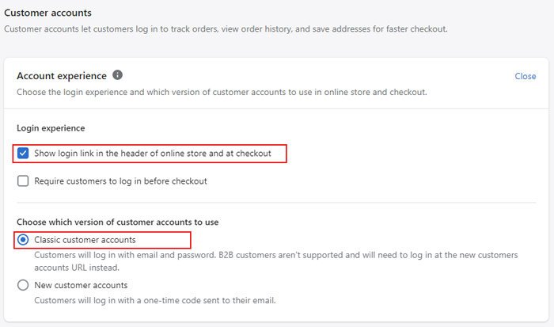Enable Require customers to log in checkbox

[23, 181]
